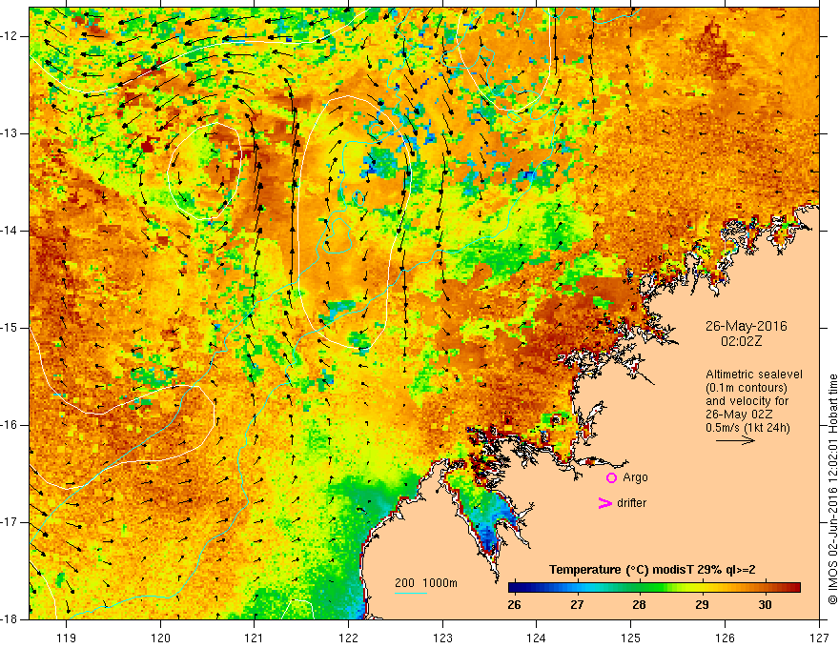Image resolution: width=839 pixels, height=648 pixels.
Task: Click the dark blue end of the color bar
Action: 514,588
